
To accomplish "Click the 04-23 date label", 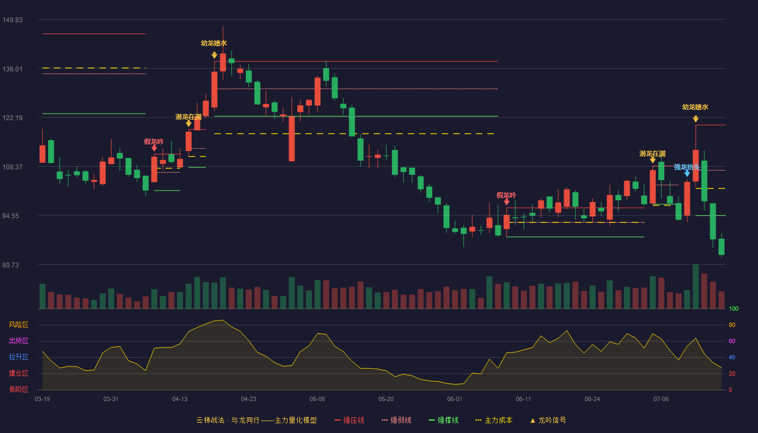I will [249, 399].
